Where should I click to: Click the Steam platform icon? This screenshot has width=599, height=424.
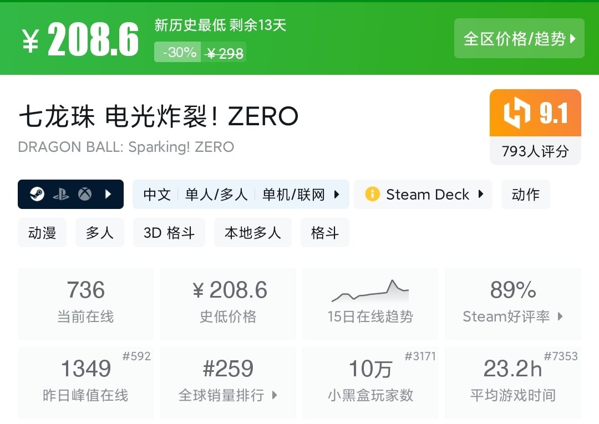[x=37, y=195]
